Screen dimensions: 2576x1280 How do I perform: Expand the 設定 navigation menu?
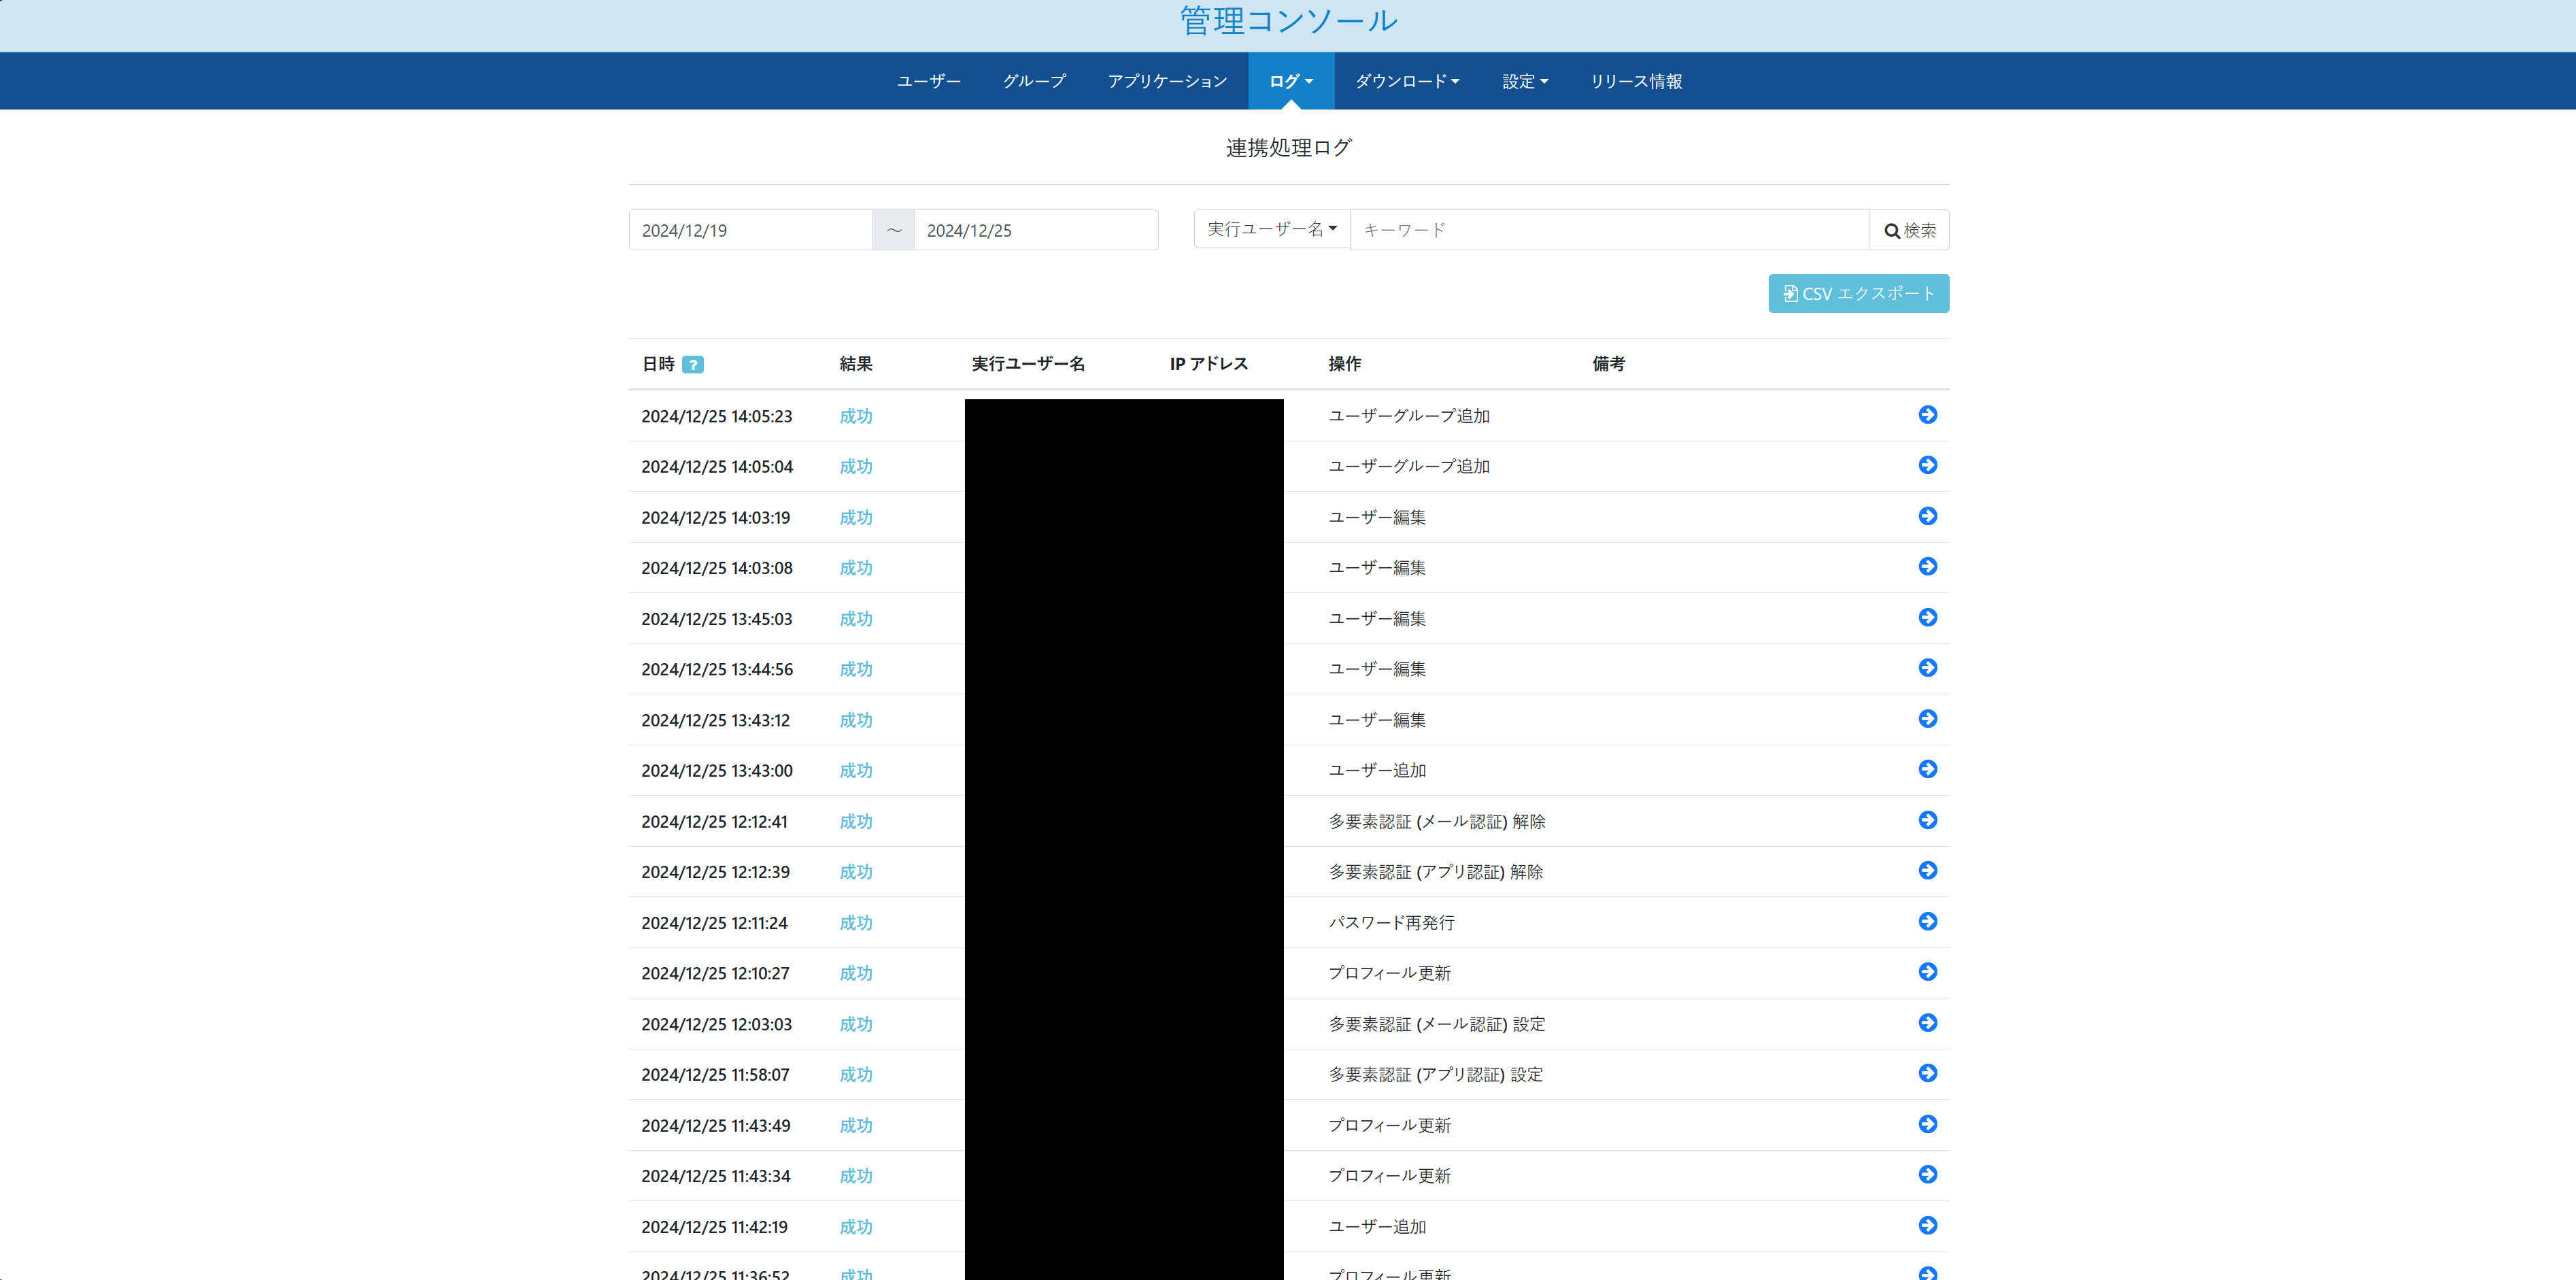[1524, 81]
